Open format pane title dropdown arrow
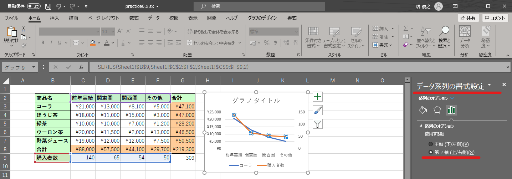Screen dimensions: 512x179 490,85
